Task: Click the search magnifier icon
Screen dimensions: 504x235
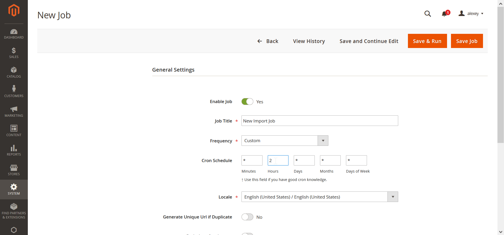Action: (428, 14)
